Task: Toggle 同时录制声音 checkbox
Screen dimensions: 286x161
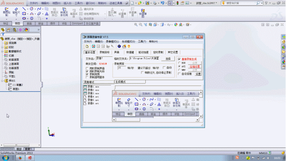Action: pos(87,68)
